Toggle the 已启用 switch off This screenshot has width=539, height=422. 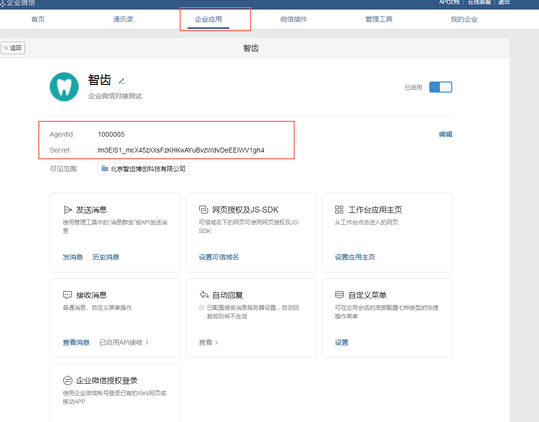coord(440,87)
